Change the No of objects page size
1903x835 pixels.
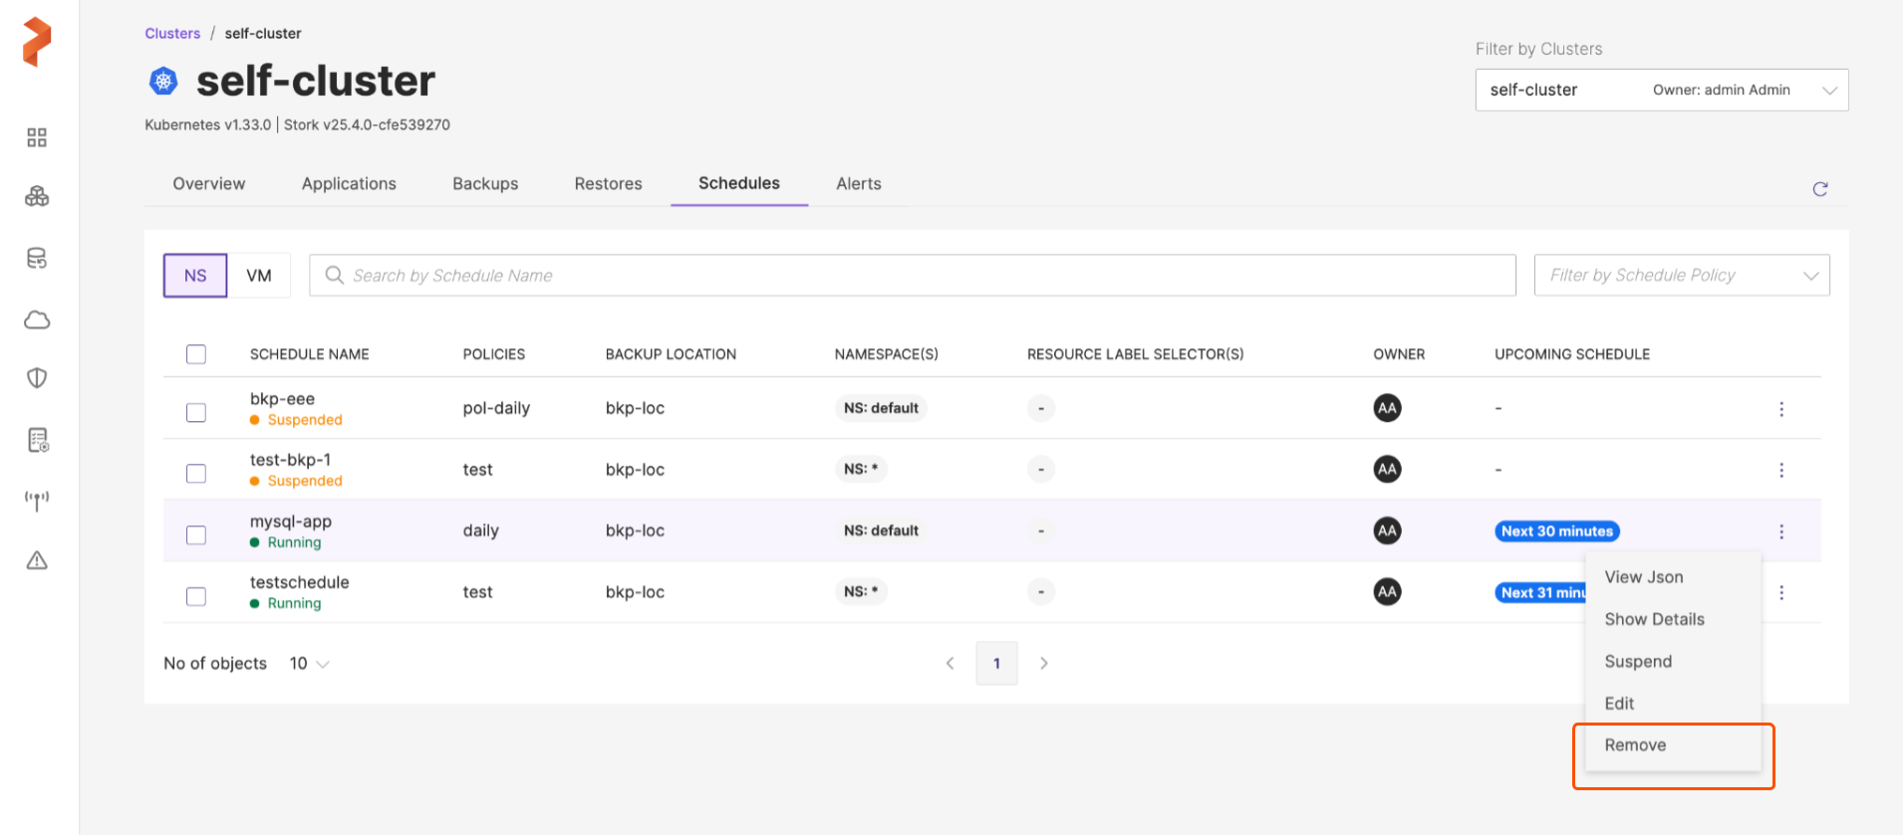click(309, 664)
